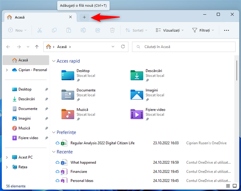Open Muzică in the sidebar
This screenshot has height=191, width=241.
click(21, 128)
